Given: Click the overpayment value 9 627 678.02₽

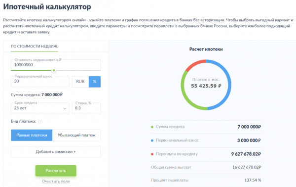Looking at the screenshot, I should (246, 154).
